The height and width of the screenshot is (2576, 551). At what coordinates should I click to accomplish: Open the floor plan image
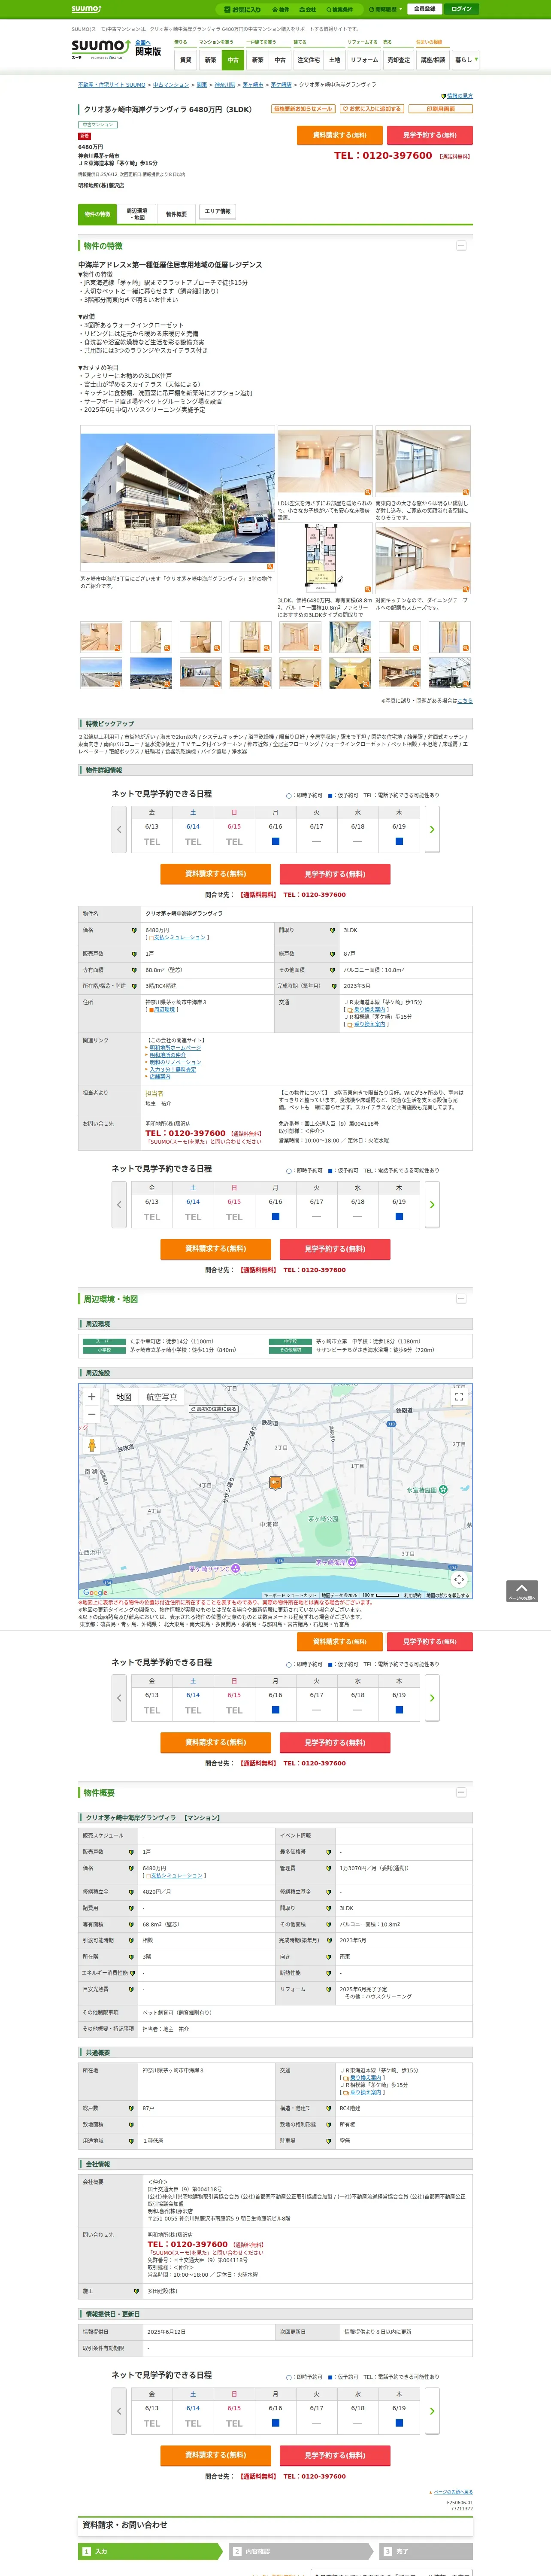pos(324,558)
